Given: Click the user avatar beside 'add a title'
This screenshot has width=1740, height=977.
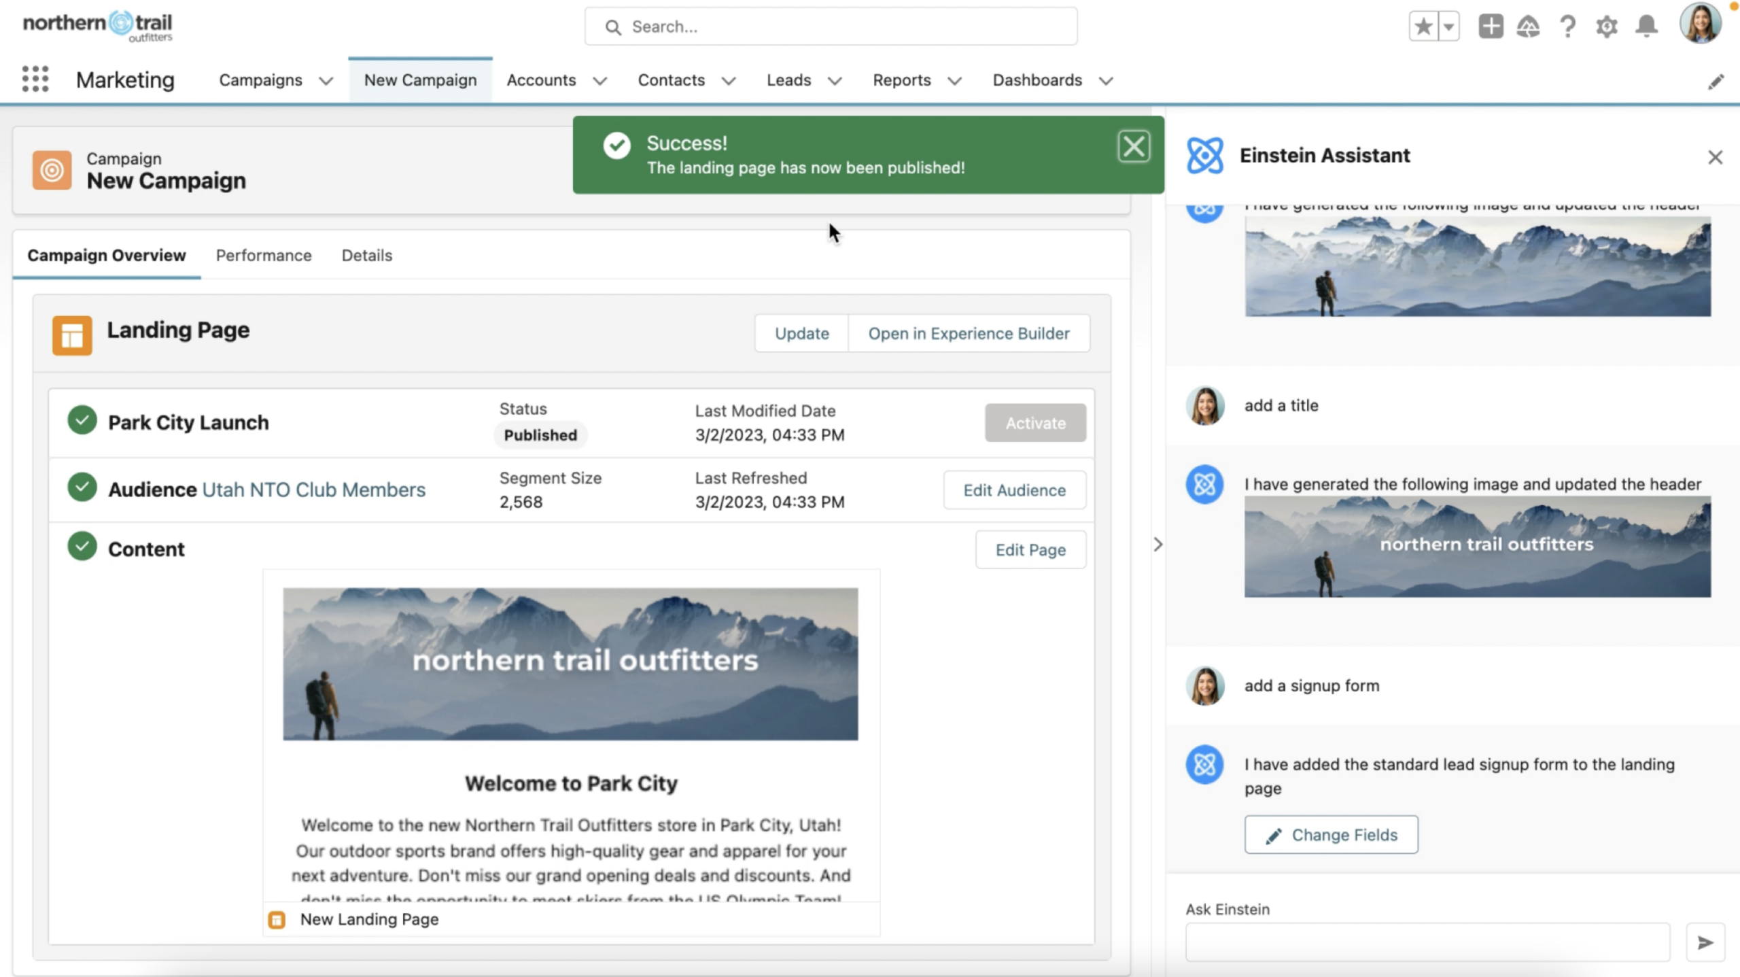Looking at the screenshot, I should (1205, 406).
